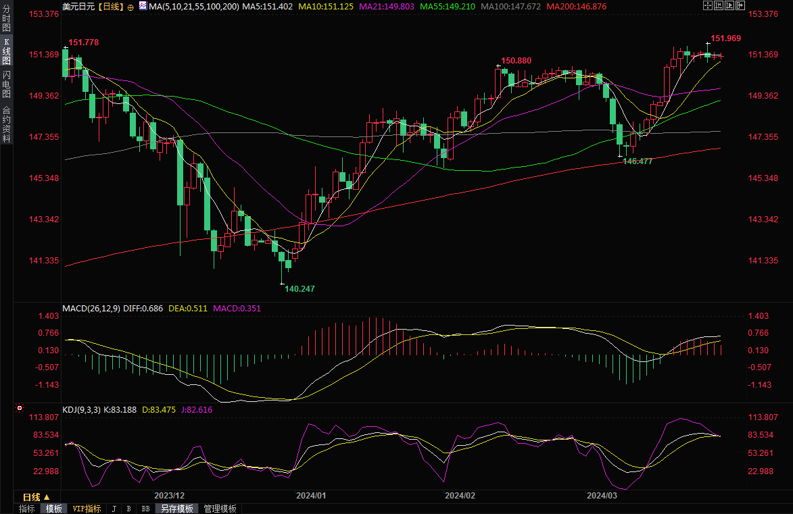Click the 140.247 low price label
793x514 pixels.
click(300, 289)
